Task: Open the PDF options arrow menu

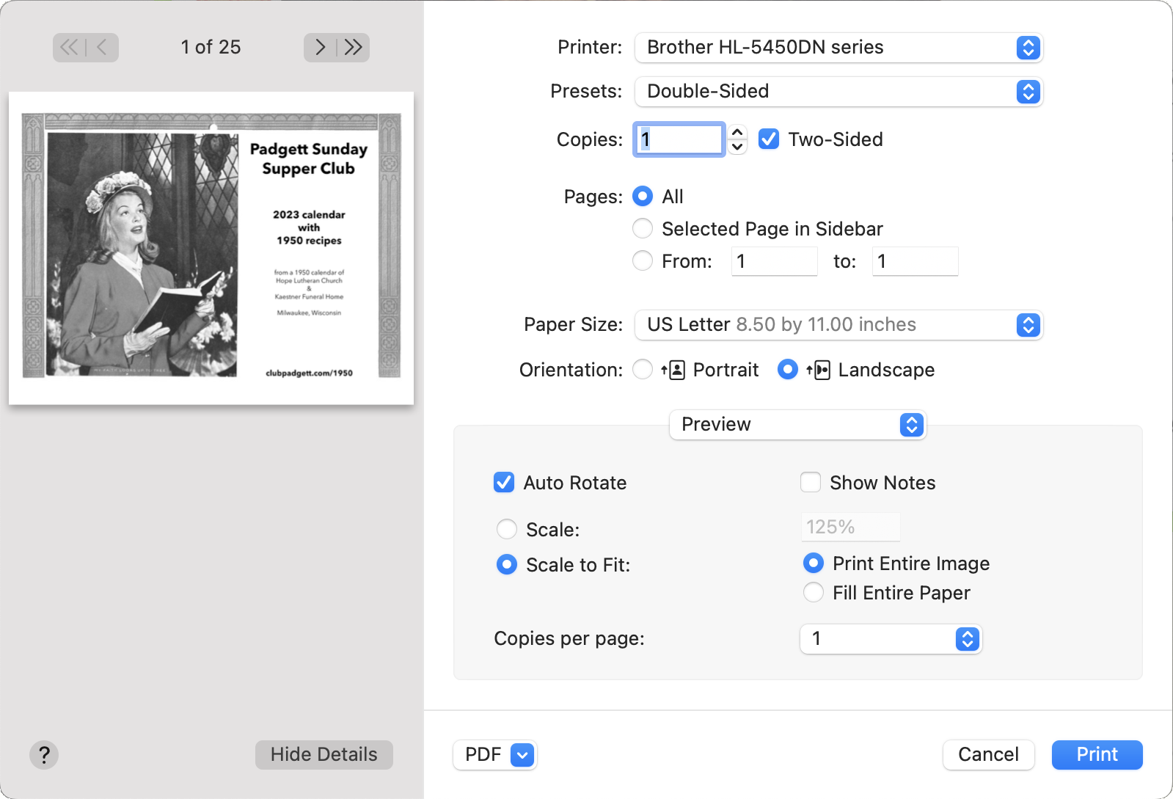Action: pos(522,754)
